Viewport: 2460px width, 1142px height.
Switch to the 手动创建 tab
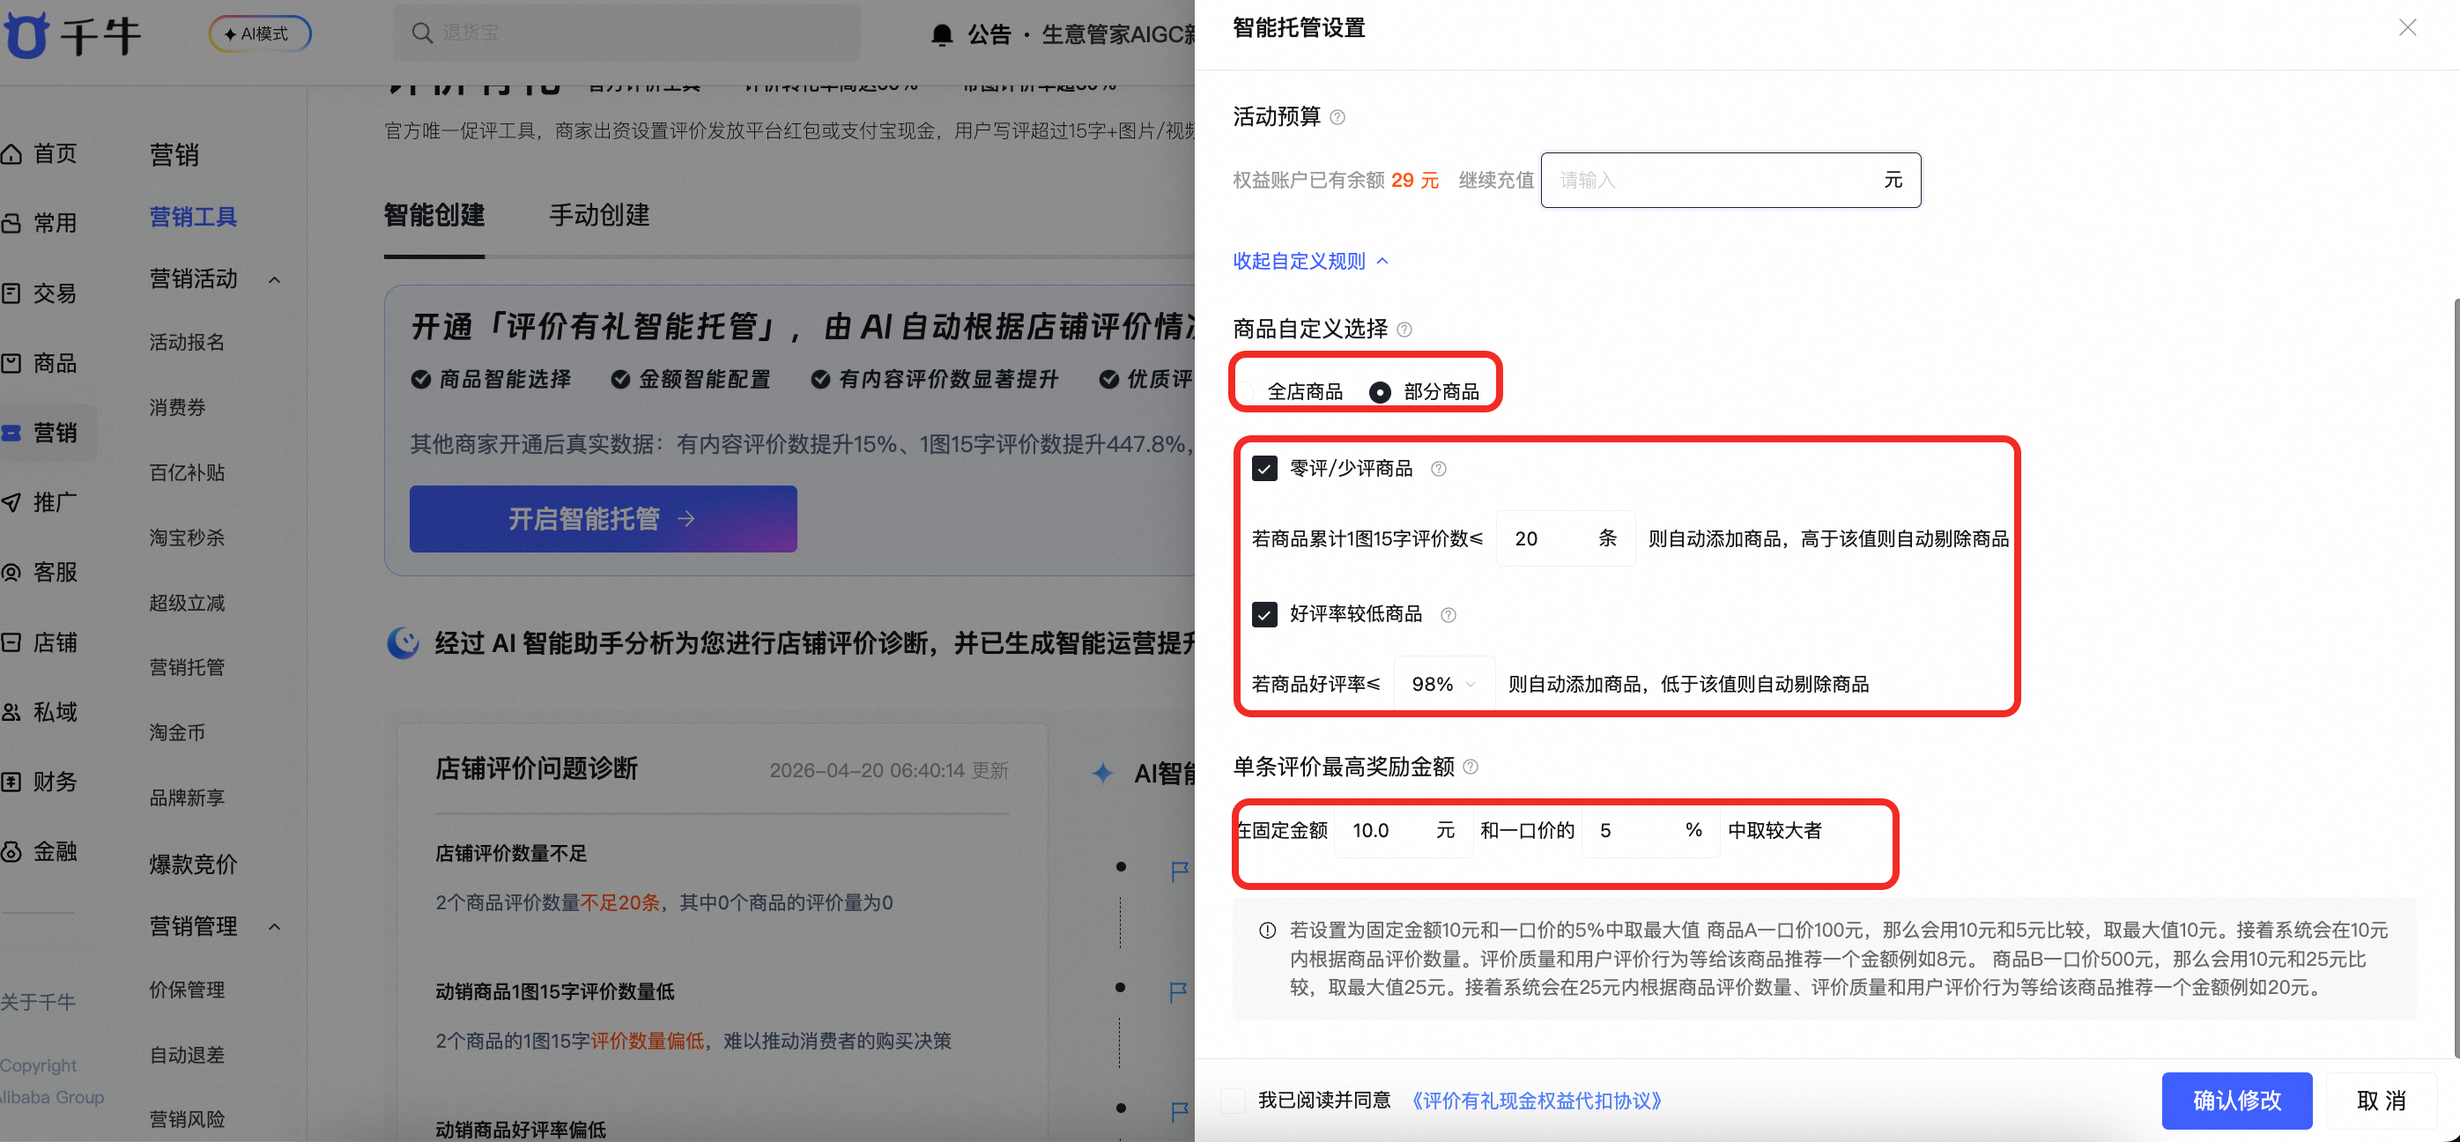click(599, 216)
